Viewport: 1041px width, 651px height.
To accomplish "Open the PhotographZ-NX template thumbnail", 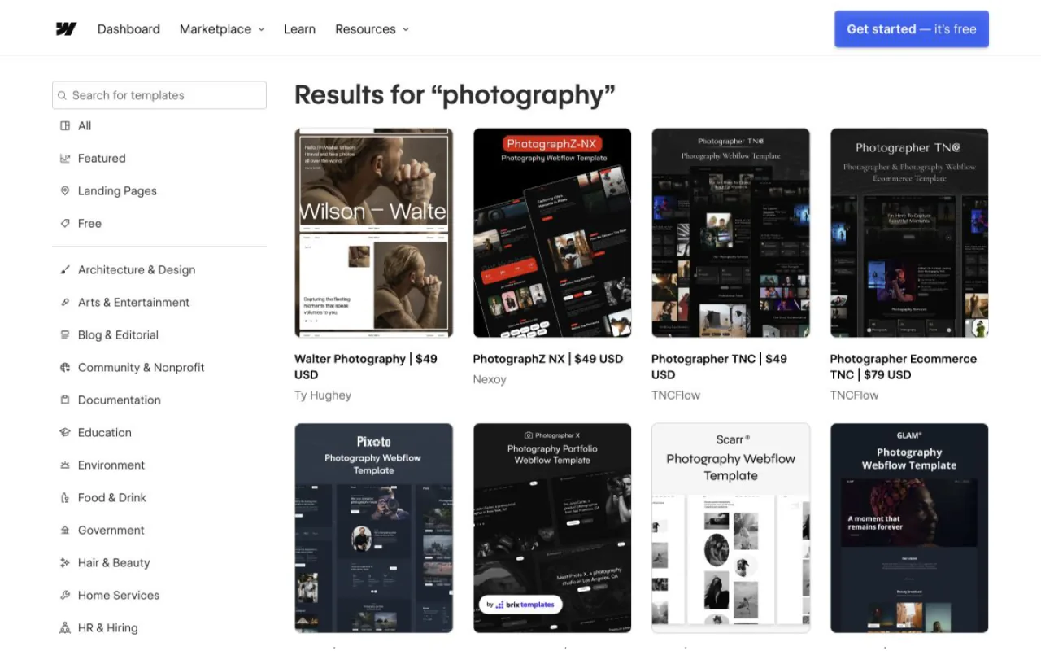I will click(x=552, y=233).
